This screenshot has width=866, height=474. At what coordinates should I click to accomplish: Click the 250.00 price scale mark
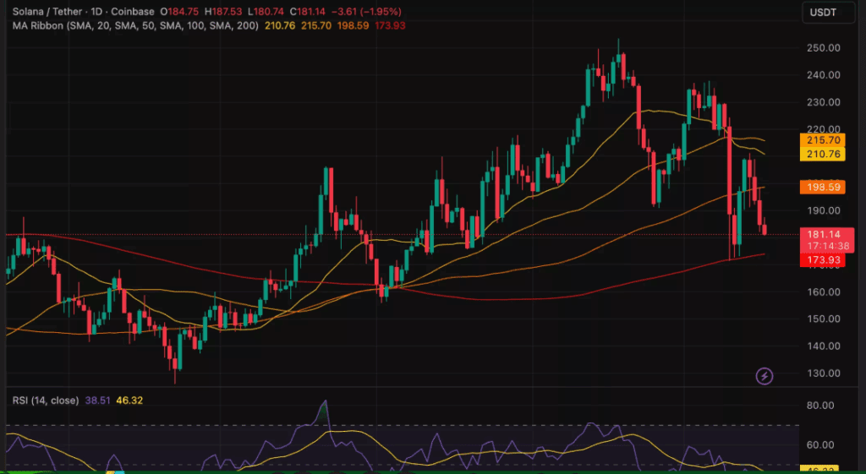[x=824, y=48]
